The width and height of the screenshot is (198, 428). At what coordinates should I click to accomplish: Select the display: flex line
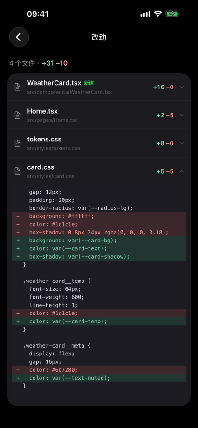point(99,354)
